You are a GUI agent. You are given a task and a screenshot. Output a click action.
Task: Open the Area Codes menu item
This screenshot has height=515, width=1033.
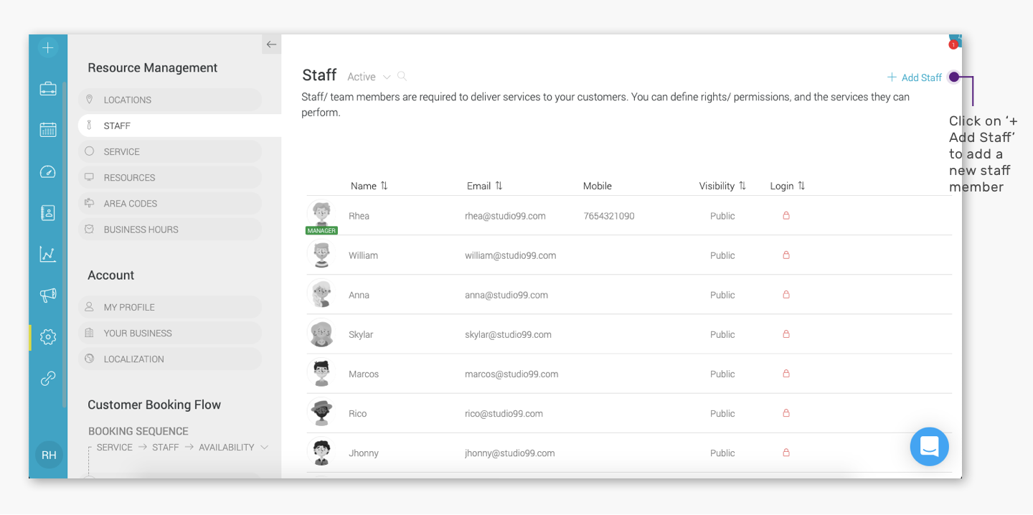point(170,203)
